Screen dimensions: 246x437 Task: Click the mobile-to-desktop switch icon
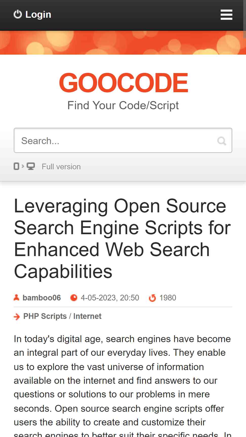(24, 166)
